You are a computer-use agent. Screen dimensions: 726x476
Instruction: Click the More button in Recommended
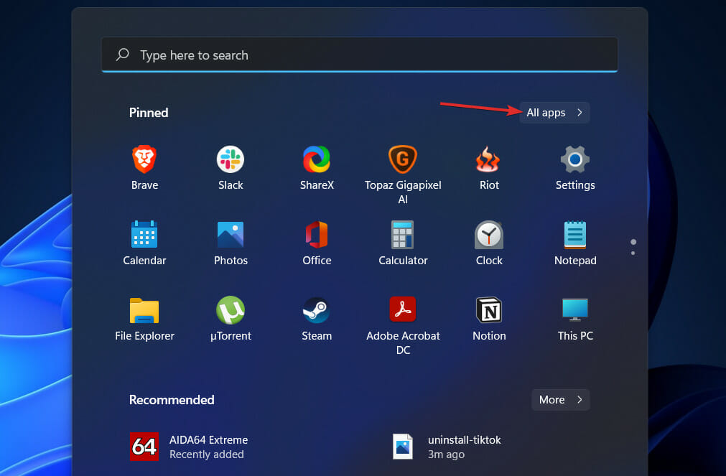click(x=561, y=400)
